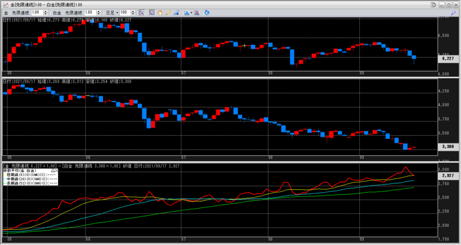
Task: Open settings with the wrench icon
Action: click(x=453, y=12)
